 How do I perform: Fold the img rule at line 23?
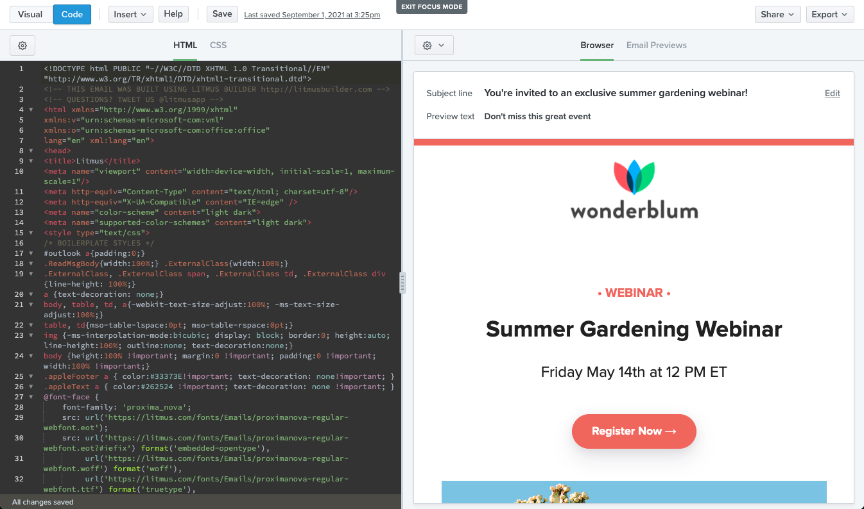(x=31, y=335)
